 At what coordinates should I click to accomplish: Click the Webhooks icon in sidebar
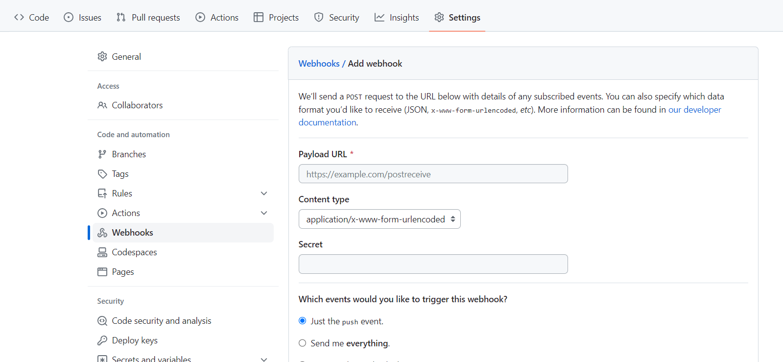click(102, 233)
